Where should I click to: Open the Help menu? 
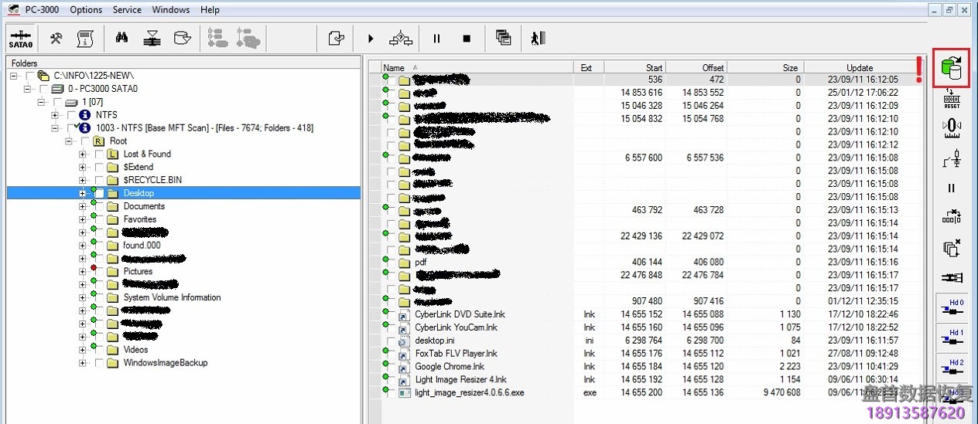(x=210, y=10)
